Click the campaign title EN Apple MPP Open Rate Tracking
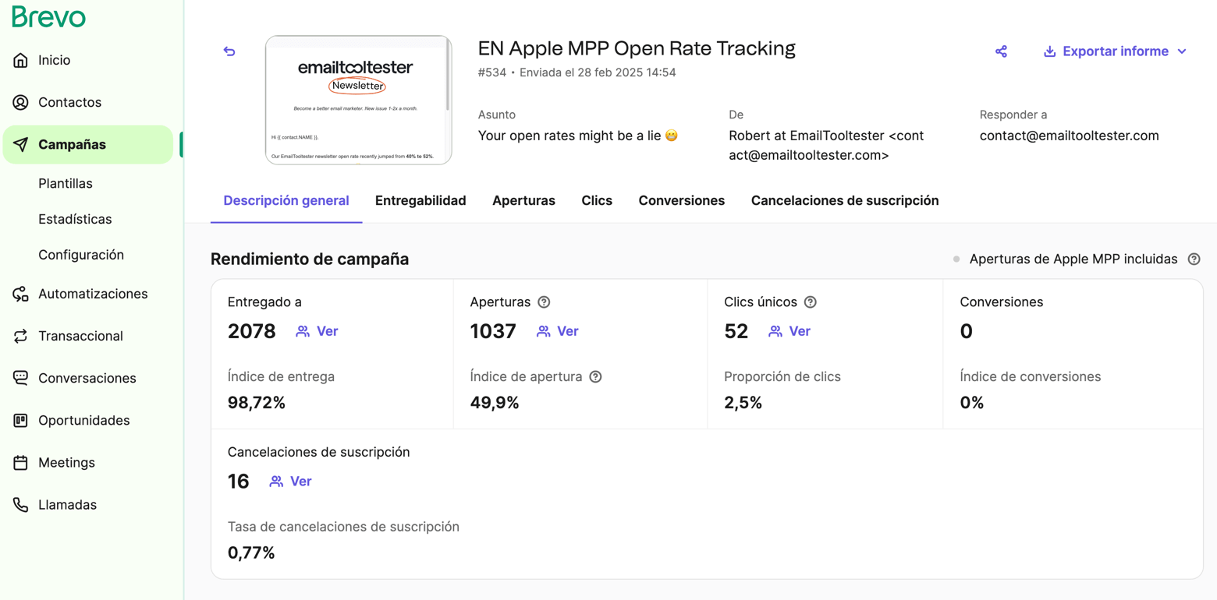The width and height of the screenshot is (1217, 600). pos(637,48)
